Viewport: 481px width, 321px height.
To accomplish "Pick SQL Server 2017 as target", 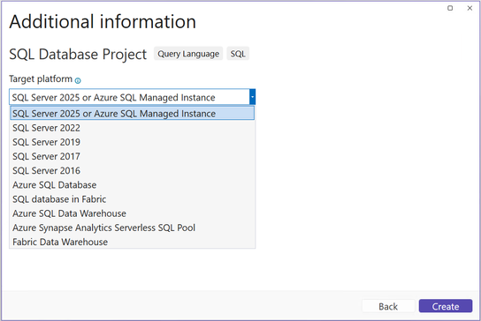I will pos(133,156).
